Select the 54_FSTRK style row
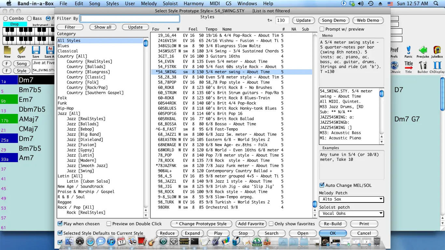The image size is (445, 250). (231, 67)
